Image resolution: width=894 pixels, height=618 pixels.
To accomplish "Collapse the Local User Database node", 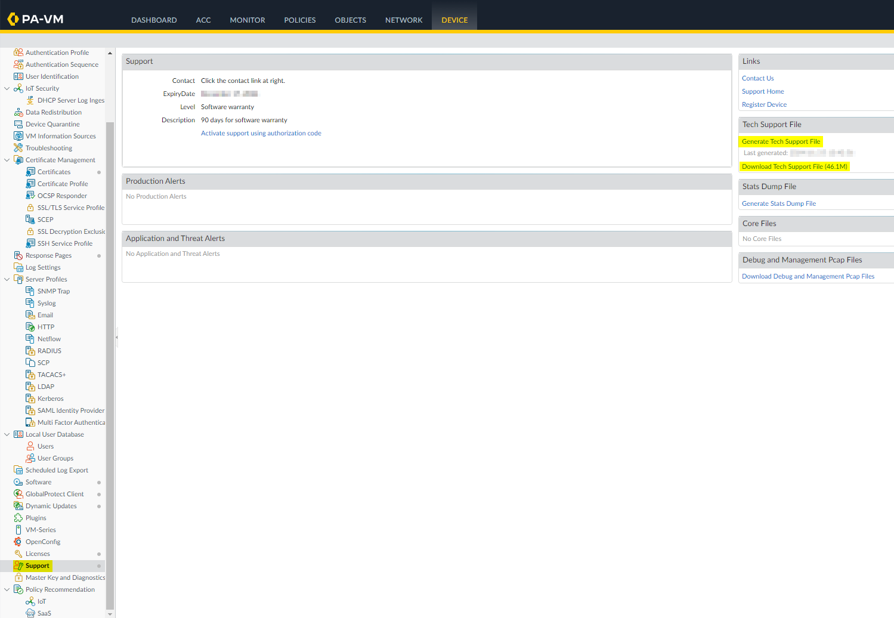I will [7, 434].
